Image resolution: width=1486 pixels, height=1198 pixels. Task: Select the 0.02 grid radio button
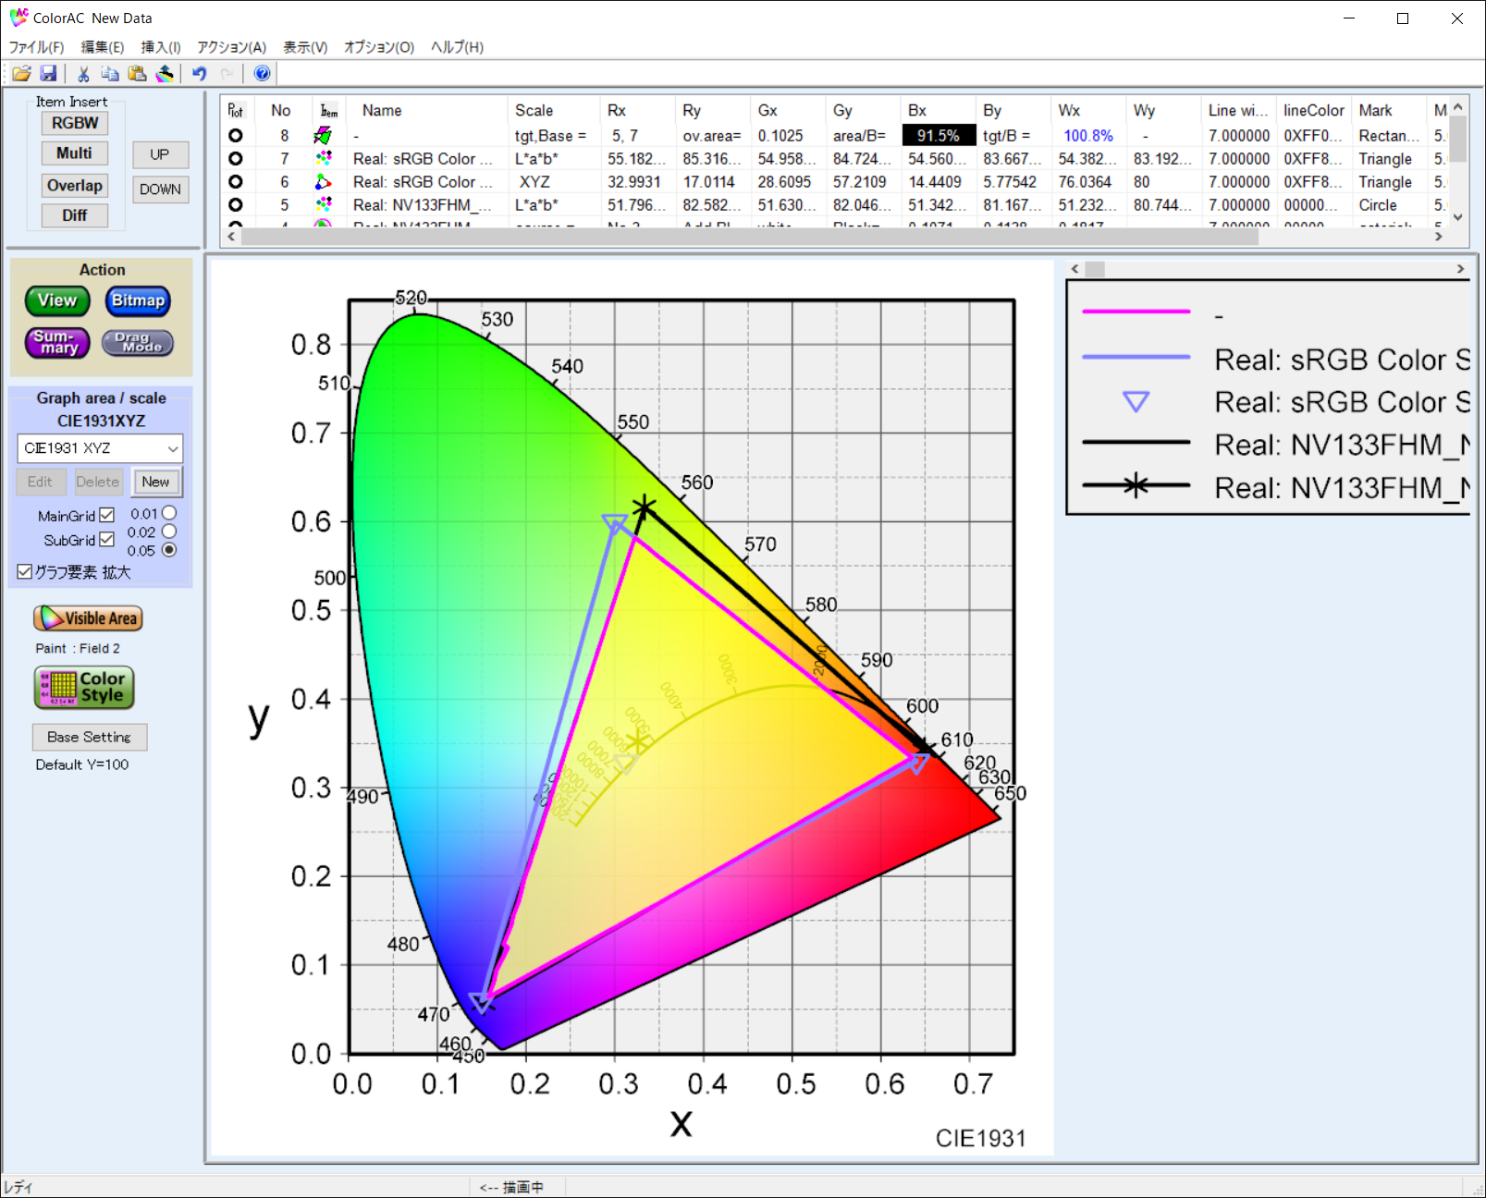pos(169,532)
